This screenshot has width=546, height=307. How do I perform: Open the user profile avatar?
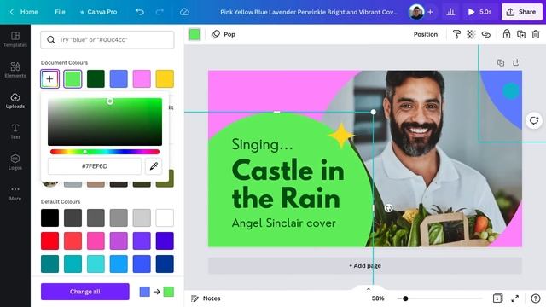point(416,12)
